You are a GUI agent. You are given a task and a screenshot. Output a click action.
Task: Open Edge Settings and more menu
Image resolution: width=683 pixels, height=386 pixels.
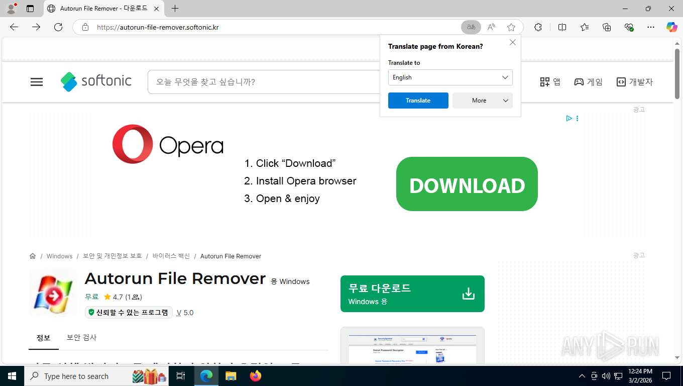[x=651, y=27]
